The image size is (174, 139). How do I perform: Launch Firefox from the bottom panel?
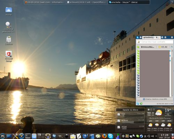click(x=104, y=136)
